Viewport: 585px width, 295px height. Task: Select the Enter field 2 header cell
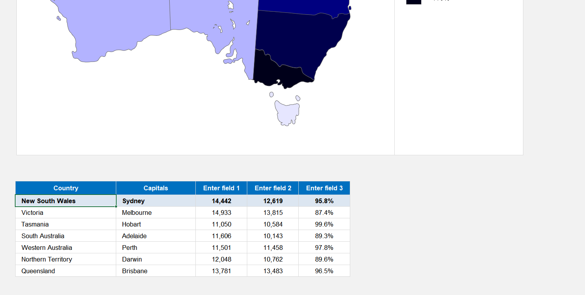273,188
